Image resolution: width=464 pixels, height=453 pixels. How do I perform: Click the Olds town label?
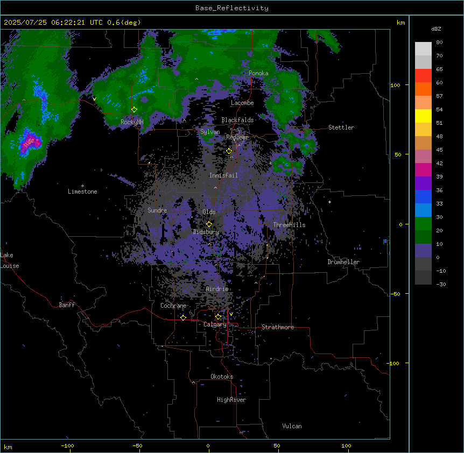[x=209, y=212]
